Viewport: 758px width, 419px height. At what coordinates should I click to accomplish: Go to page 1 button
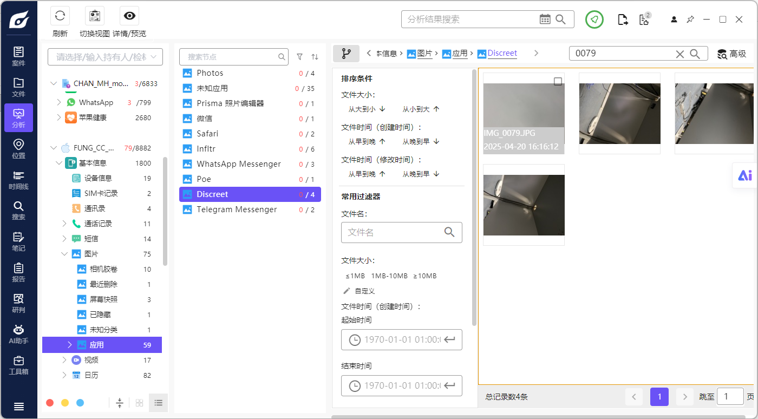659,397
